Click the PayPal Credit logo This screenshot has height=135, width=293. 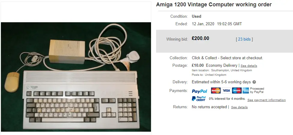(x=199, y=99)
